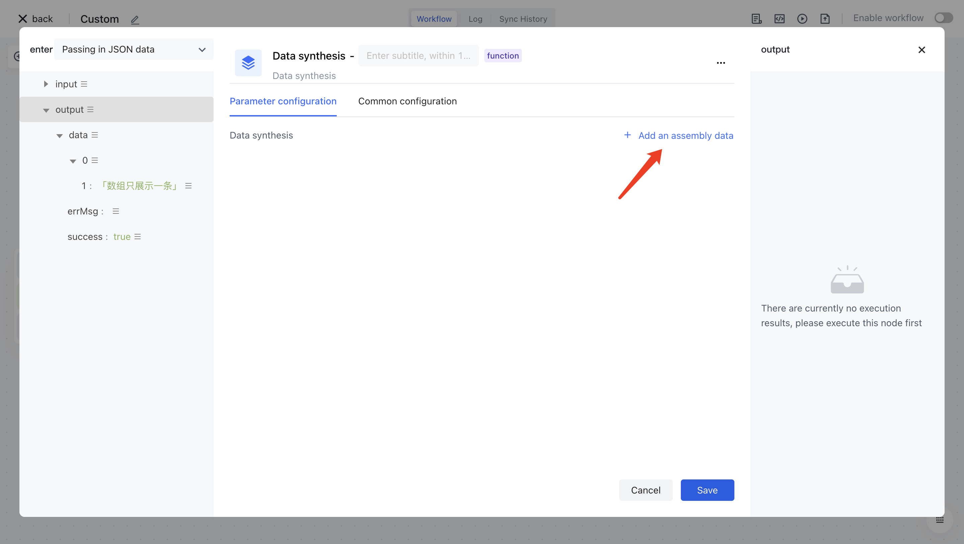964x544 pixels.
Task: Open the Passing in JSON data dropdown
Action: 134,50
